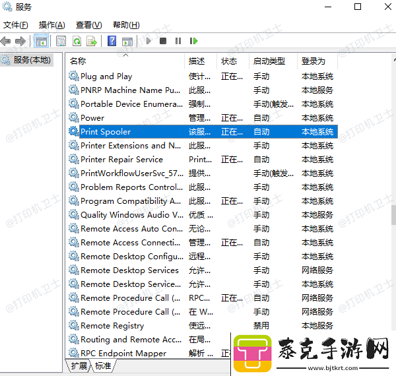Switch to the 标准 tab
This screenshot has height=376, width=396.
[103, 365]
